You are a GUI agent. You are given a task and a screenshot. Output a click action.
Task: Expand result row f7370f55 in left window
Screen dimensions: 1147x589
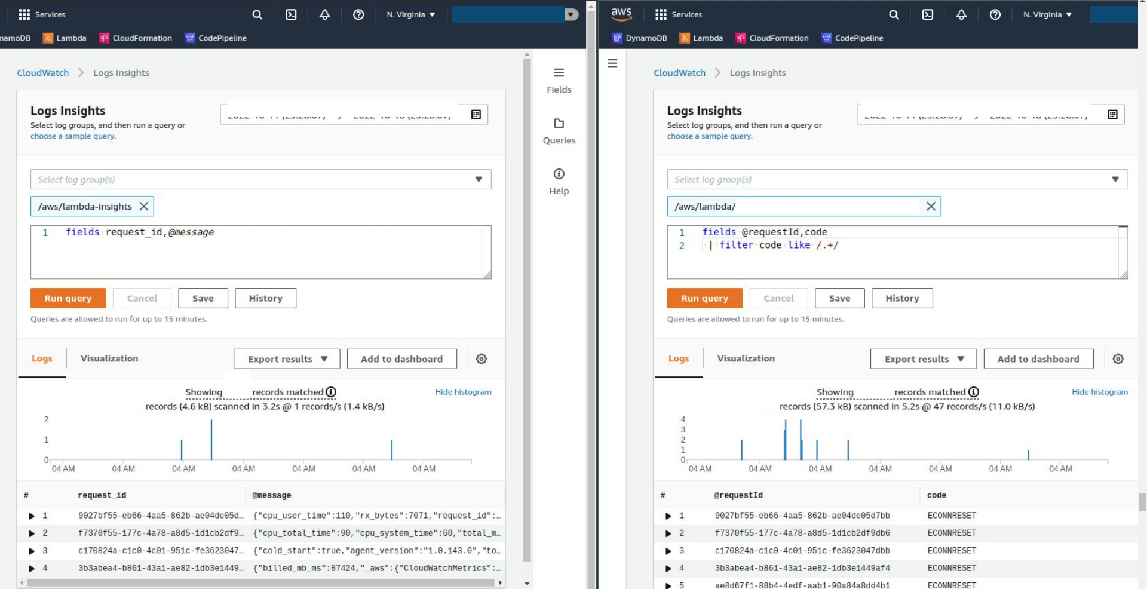click(x=32, y=533)
